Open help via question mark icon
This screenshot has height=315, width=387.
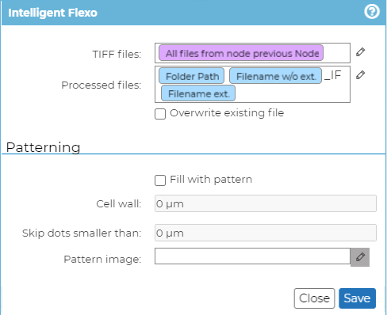372,12
